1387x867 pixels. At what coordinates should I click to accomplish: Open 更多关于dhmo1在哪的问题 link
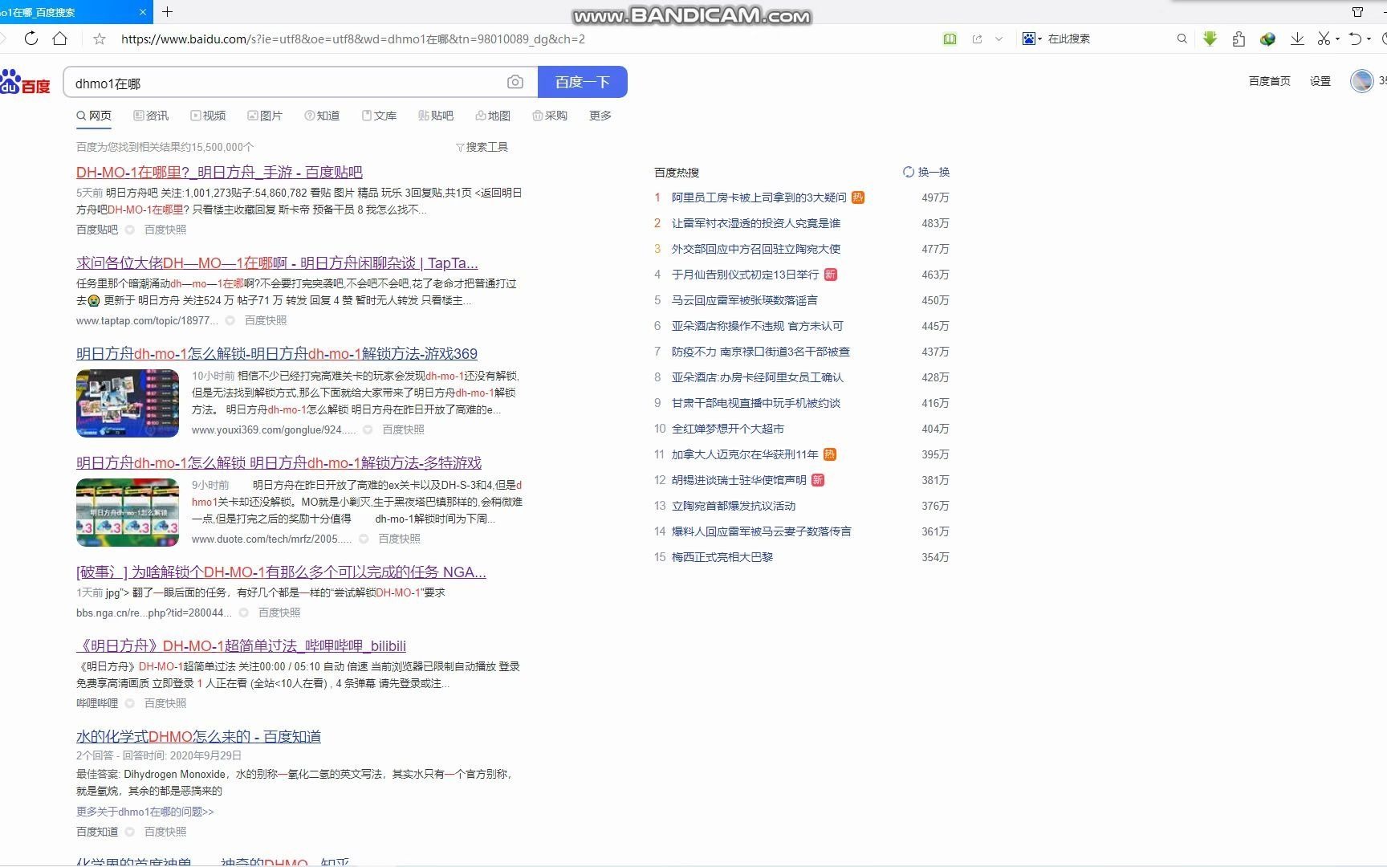click(145, 812)
